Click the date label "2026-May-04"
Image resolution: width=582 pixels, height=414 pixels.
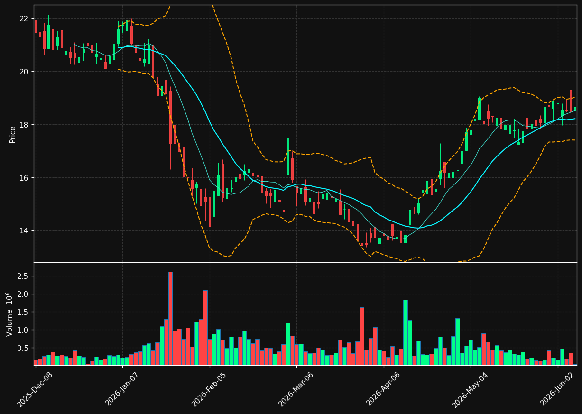point(471,389)
